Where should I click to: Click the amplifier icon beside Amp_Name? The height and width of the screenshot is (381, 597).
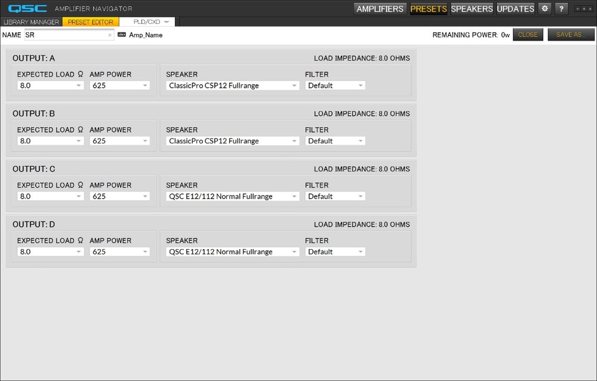tap(122, 35)
